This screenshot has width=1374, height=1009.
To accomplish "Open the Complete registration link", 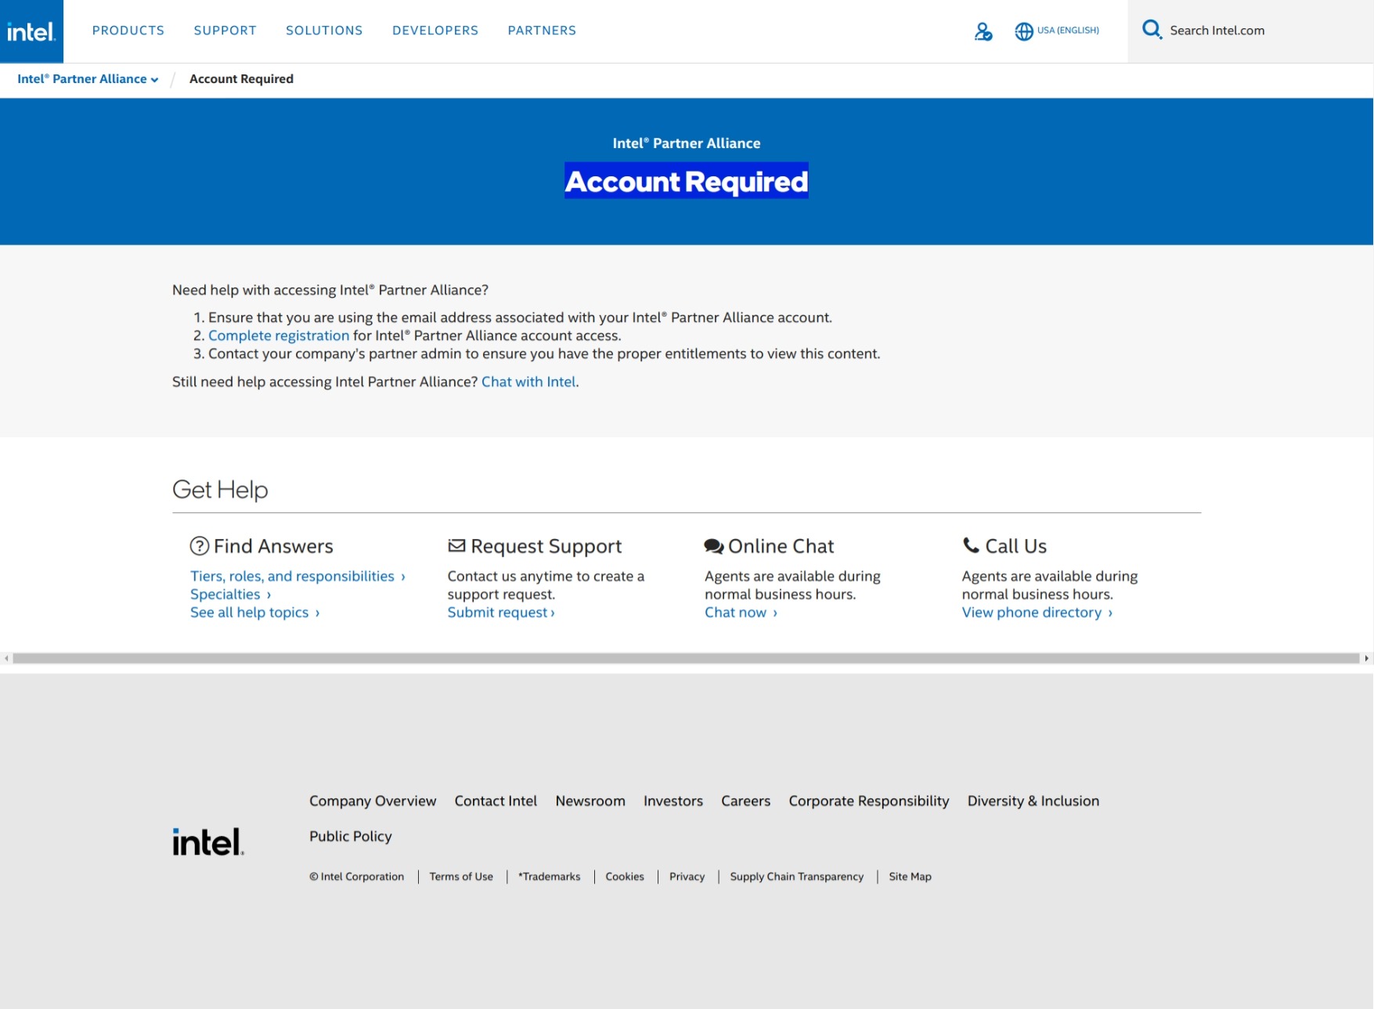I will [x=279, y=335].
